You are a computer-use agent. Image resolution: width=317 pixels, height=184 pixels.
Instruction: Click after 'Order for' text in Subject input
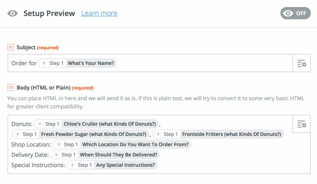(37, 64)
